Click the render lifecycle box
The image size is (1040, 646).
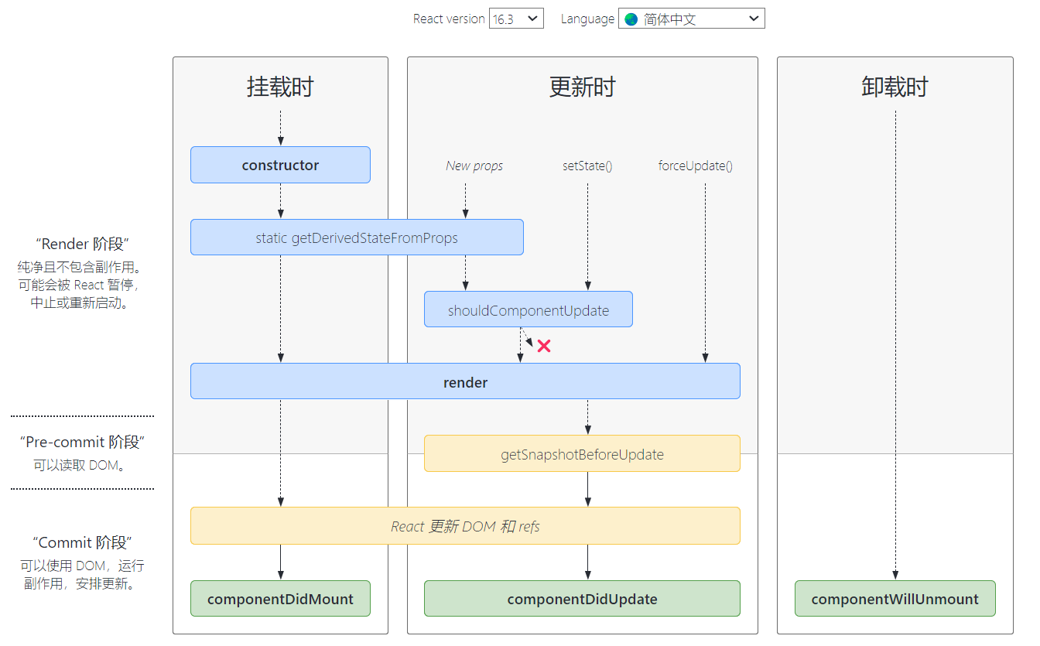465,381
